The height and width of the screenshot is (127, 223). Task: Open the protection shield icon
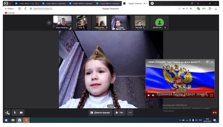click(x=198, y=9)
